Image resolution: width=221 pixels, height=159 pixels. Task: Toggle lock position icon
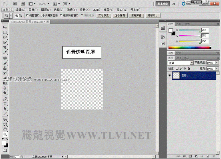tap(185, 68)
